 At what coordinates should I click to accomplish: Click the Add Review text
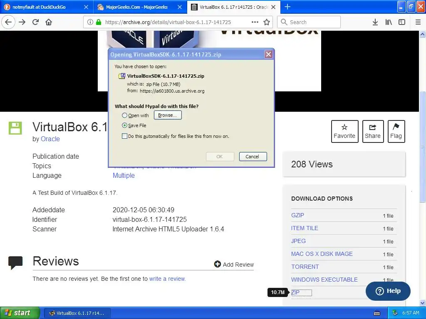pyautogui.click(x=238, y=265)
